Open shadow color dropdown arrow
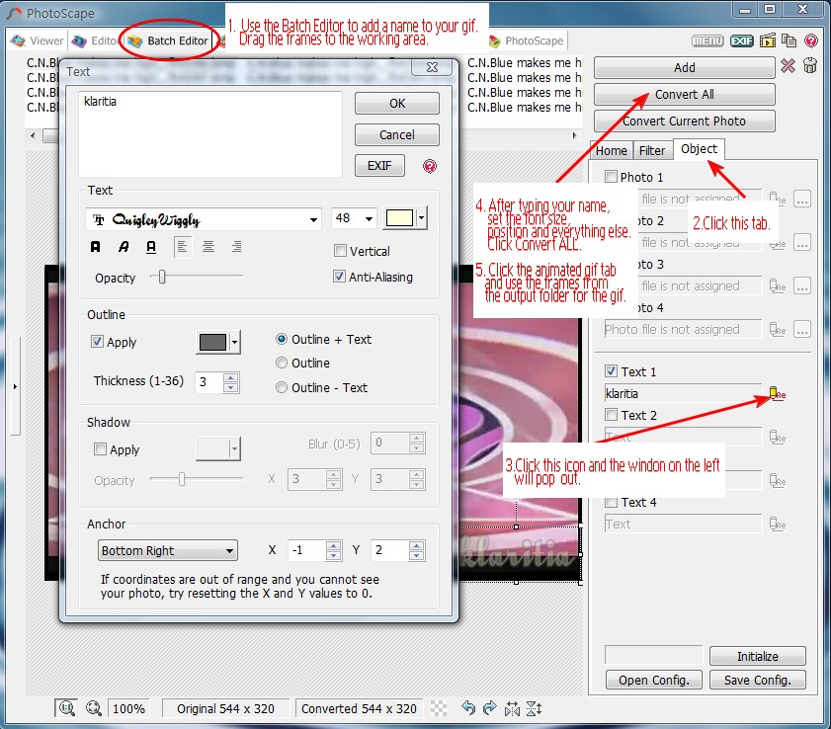This screenshot has height=729, width=831. (x=234, y=449)
